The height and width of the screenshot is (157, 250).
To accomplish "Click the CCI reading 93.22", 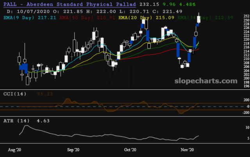I will pyautogui.click(x=45, y=94).
